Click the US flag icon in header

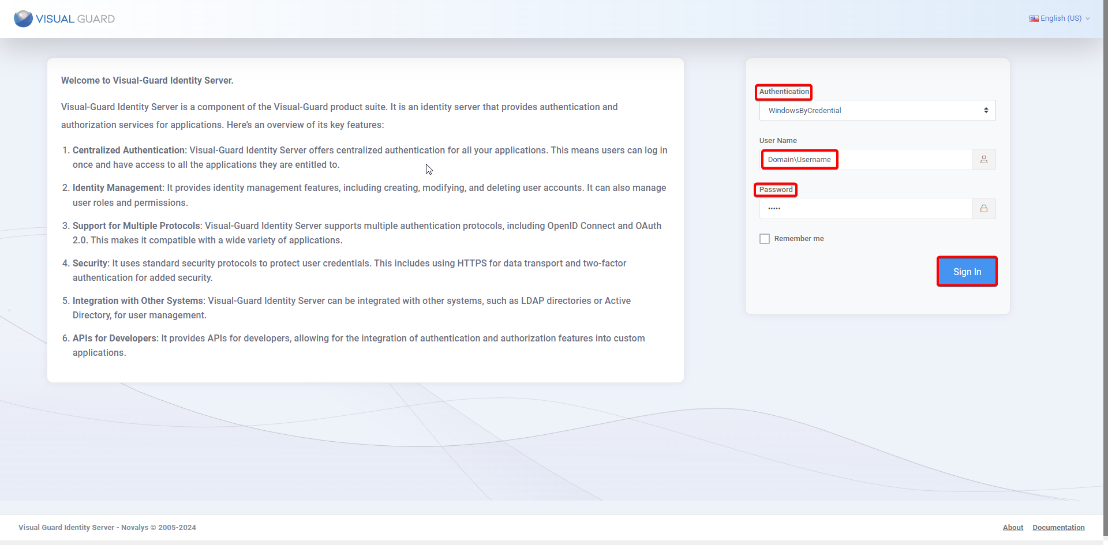point(1033,18)
